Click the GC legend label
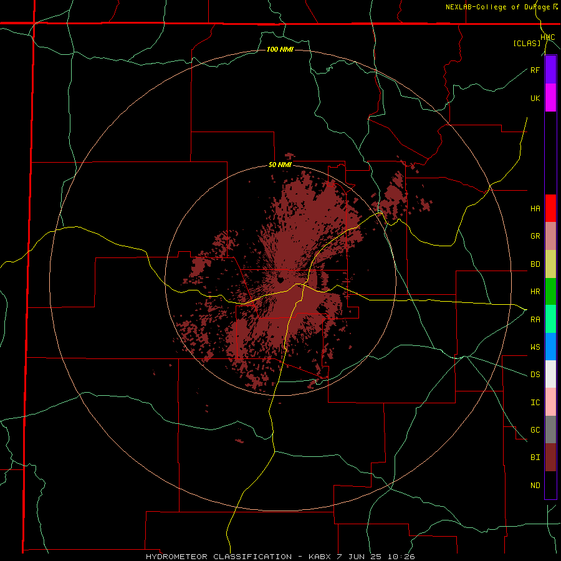 tap(535, 429)
